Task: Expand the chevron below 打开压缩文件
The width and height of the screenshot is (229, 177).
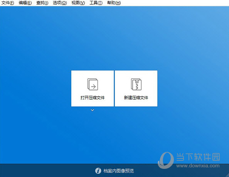Action: click(92, 110)
